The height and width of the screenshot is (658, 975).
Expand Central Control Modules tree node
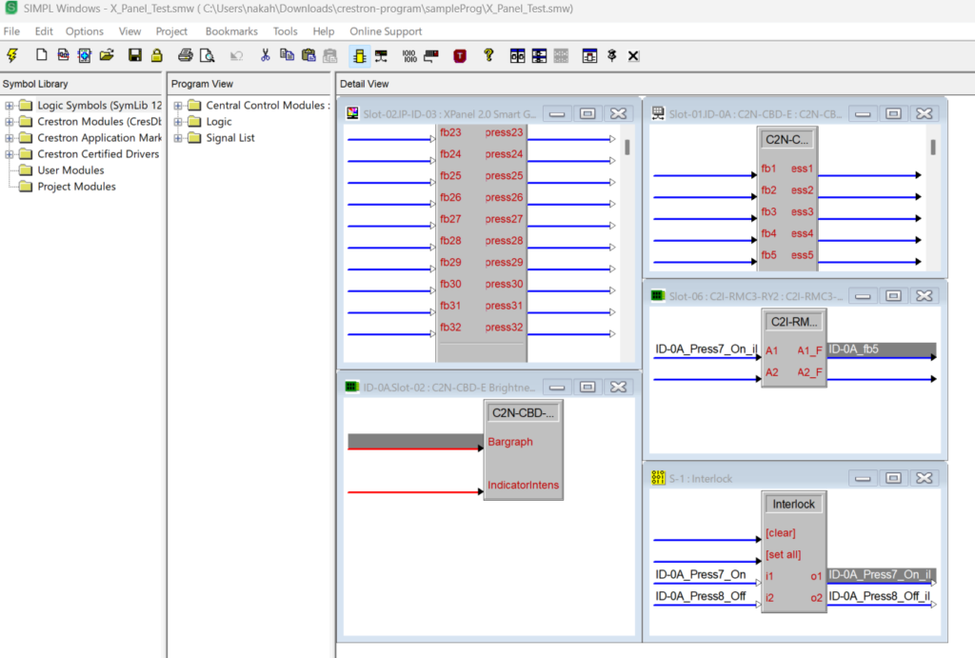click(x=178, y=106)
